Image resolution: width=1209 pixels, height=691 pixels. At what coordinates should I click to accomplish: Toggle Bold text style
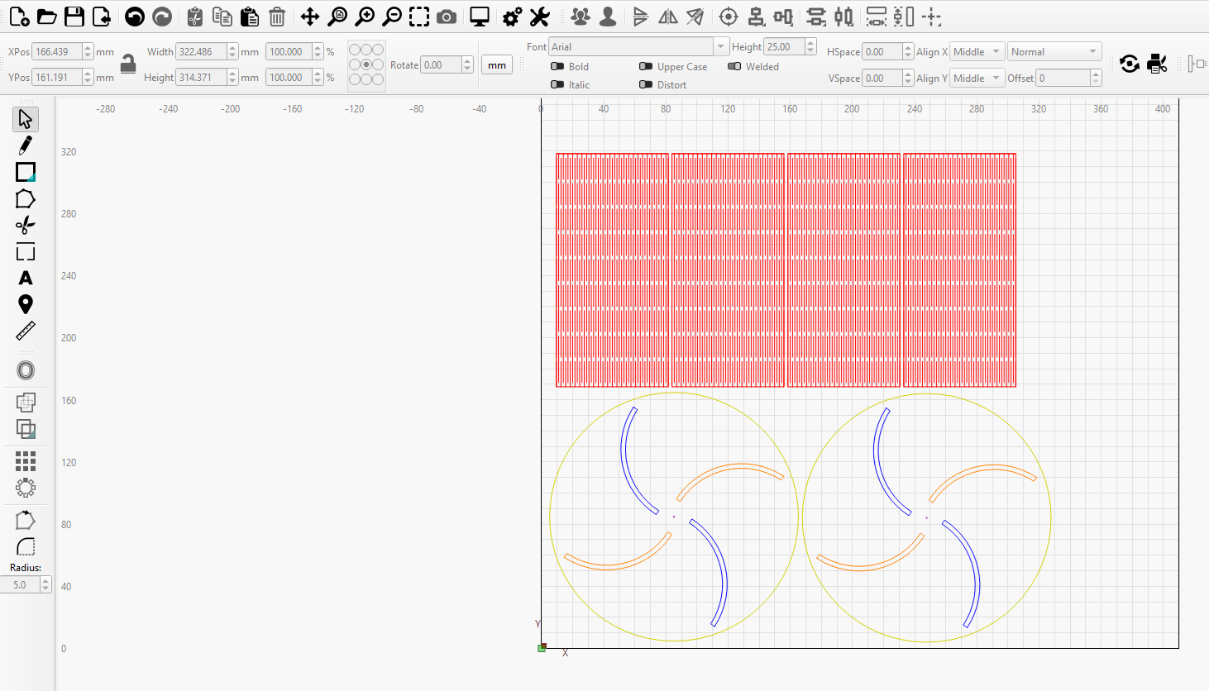(558, 67)
